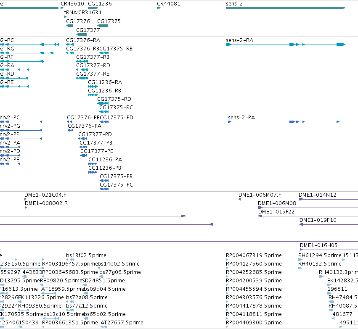Image resolution: width=358 pixels, height=329 pixels.
Task: Open the RP003196457.5prime EST label
Action: coord(70,263)
